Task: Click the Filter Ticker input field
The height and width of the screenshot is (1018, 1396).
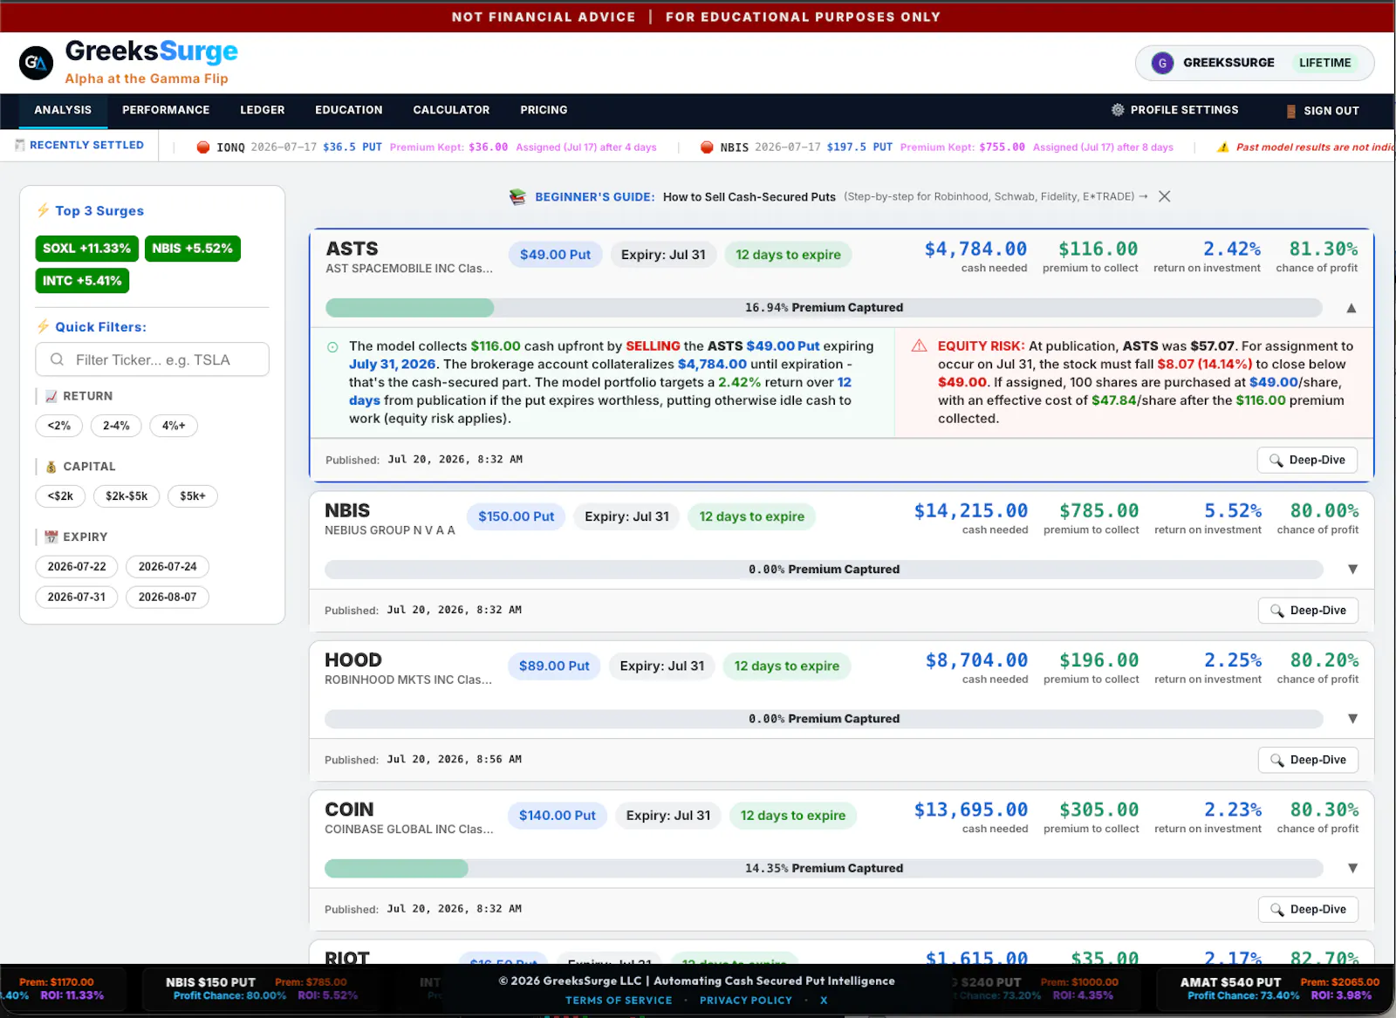Action: [x=152, y=359]
